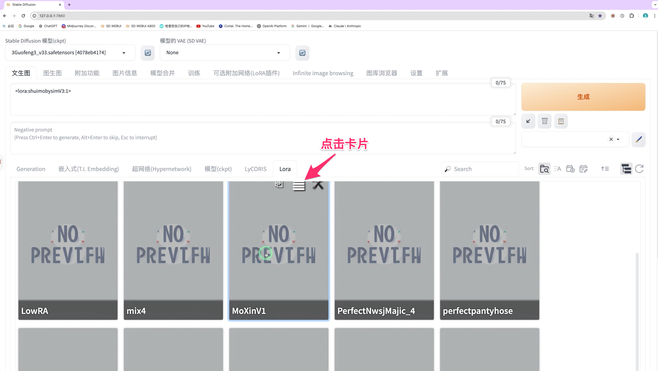Open the SD VAE dropdown

click(225, 53)
